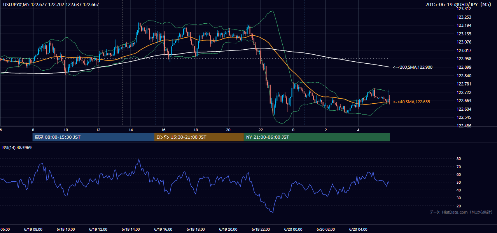This screenshot has height=233, width=497.
Task: Click price axis value 122.958
Action: point(464,59)
